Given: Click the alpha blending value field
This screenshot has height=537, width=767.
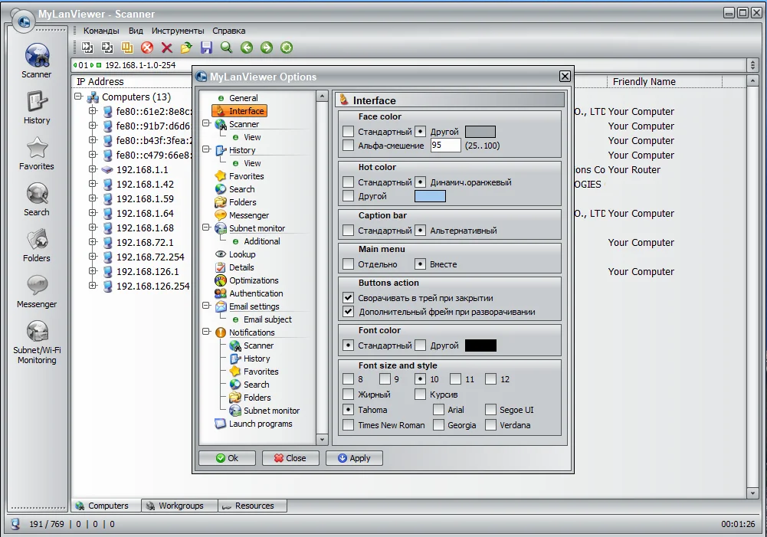Looking at the screenshot, I should click(x=446, y=146).
